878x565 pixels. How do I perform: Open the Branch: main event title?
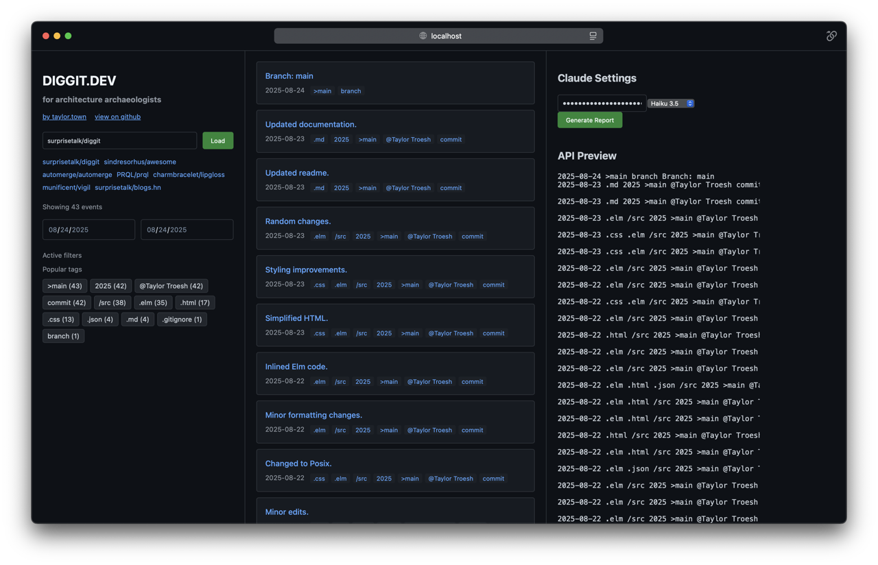point(289,76)
